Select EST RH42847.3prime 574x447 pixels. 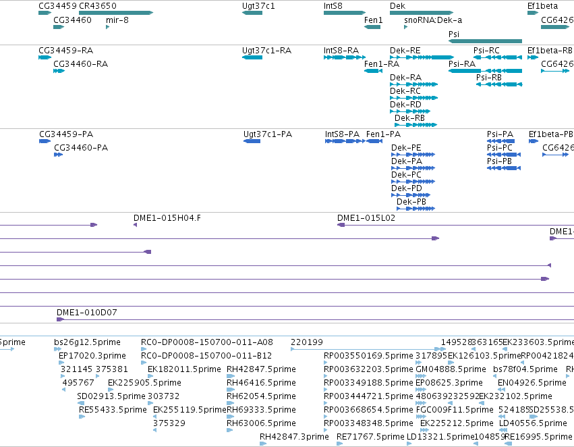pyautogui.click(x=263, y=444)
